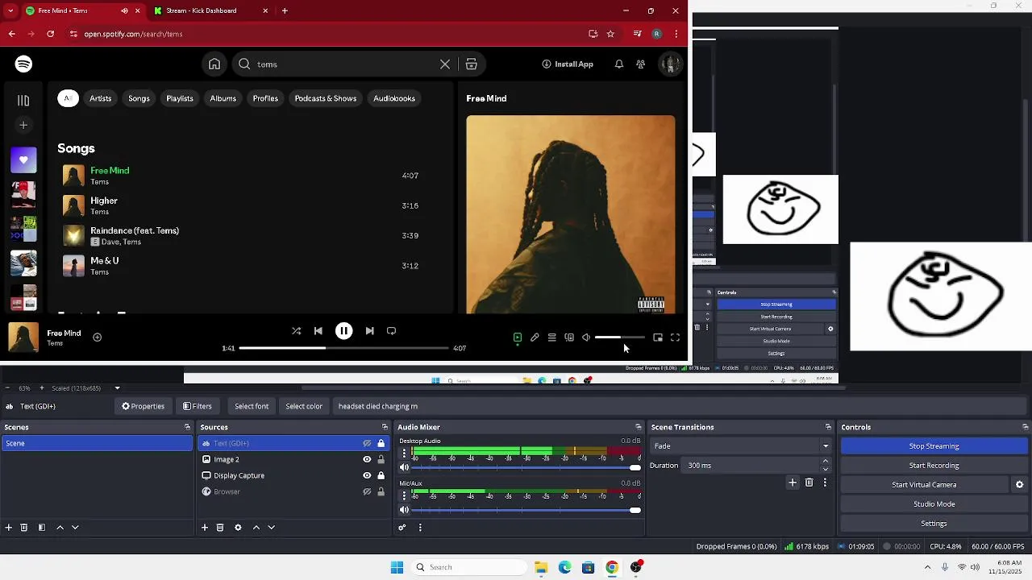This screenshot has width=1032, height=580.
Task: Click Select font in OBS toolbar
Action: (252, 407)
